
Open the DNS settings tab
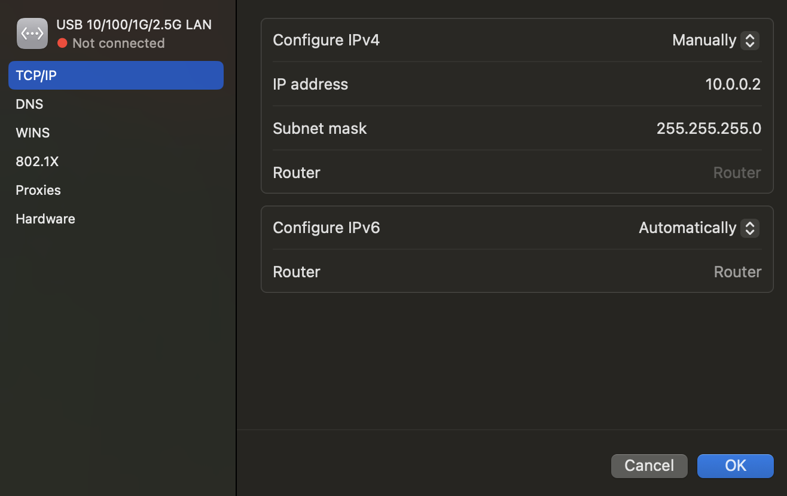click(x=30, y=104)
